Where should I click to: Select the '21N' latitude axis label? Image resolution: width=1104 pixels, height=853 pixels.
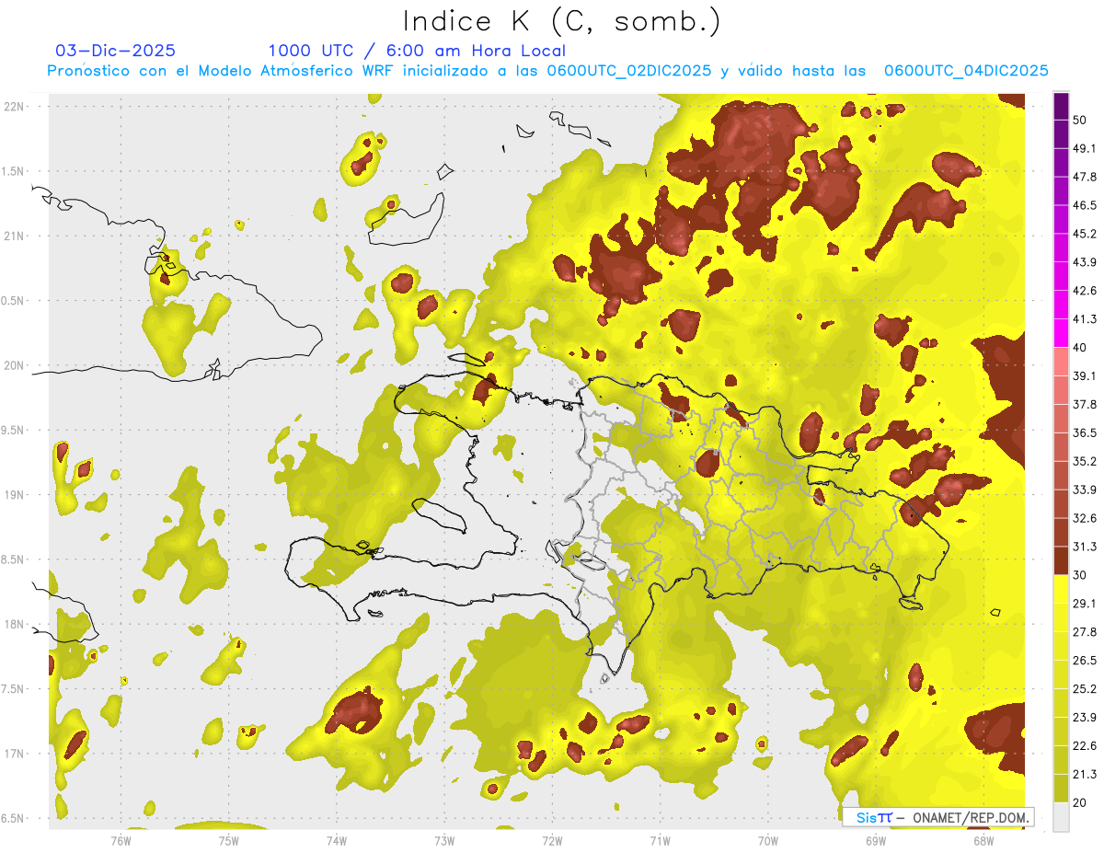pos(15,236)
